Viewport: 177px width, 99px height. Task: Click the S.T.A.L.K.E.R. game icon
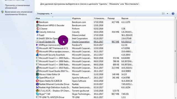pyautogui.click(x=37, y=90)
